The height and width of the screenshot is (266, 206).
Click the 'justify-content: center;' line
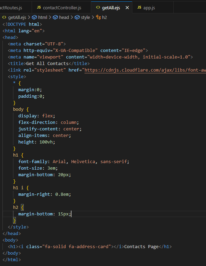(x=50, y=129)
